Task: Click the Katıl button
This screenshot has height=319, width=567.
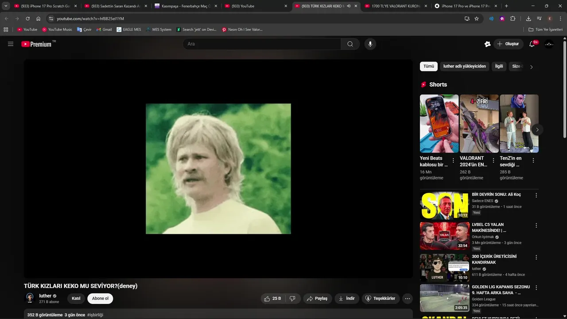Action: pyautogui.click(x=76, y=299)
